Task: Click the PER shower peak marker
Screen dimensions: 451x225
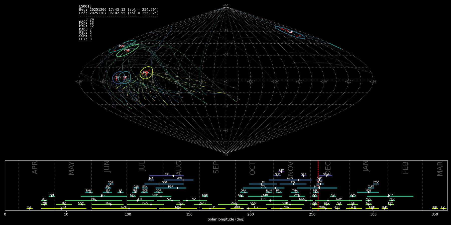Action: [x=177, y=188]
